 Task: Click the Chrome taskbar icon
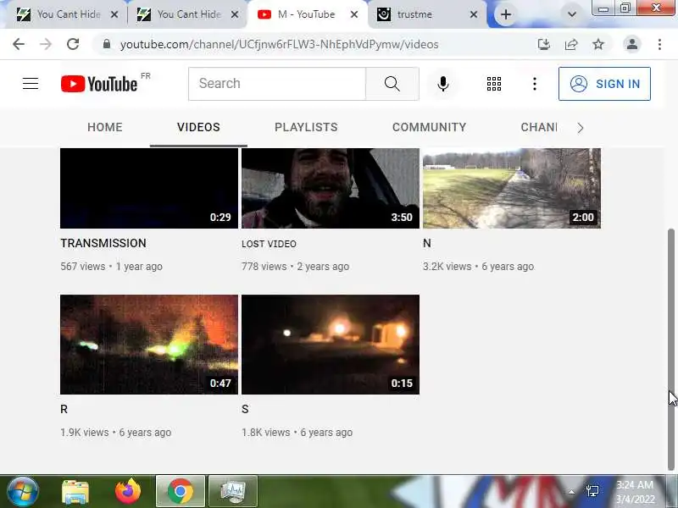(x=181, y=492)
